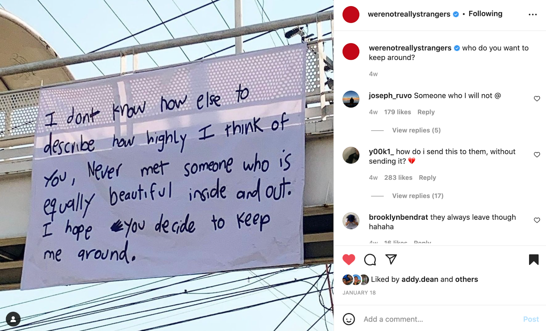
Task: Open the three-dot more options menu
Action: [533, 14]
